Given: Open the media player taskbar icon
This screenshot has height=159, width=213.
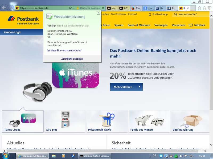Looking at the screenshot, I should pyautogui.click(x=63, y=156).
